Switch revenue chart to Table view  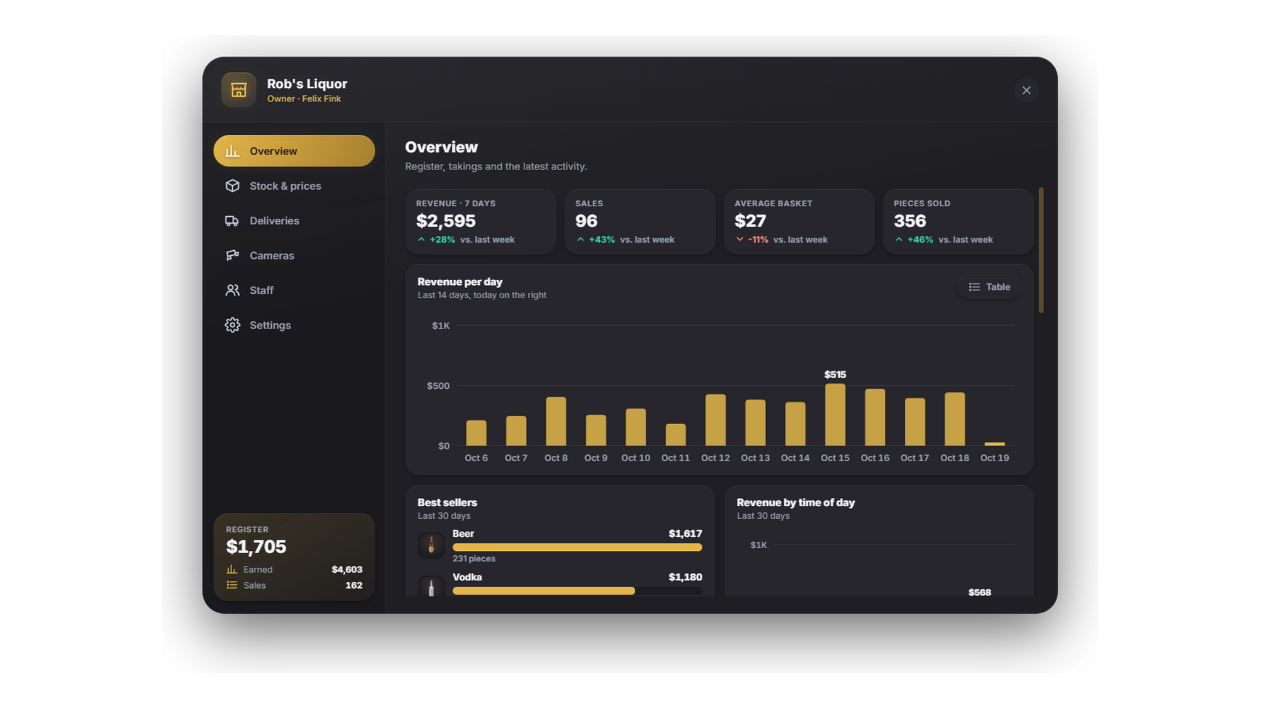pos(989,287)
